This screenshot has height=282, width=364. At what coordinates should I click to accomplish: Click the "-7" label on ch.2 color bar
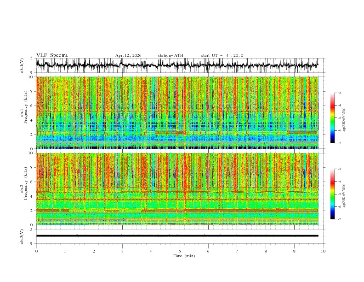(x=339, y=219)
